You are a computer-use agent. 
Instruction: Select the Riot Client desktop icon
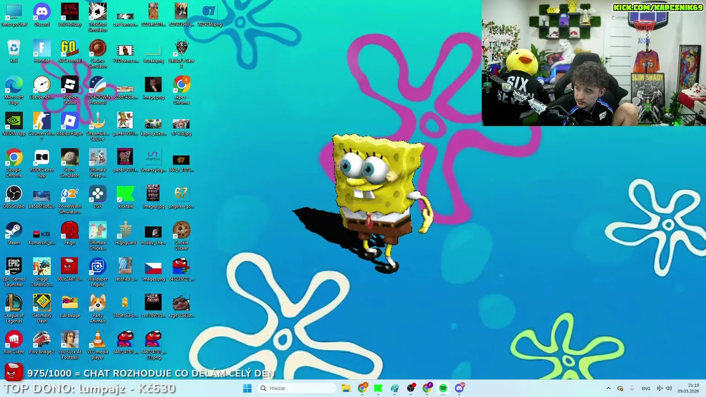tap(14, 342)
